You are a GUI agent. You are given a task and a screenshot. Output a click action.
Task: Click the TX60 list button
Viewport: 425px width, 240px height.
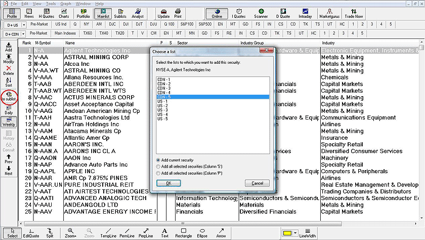coord(88,33)
